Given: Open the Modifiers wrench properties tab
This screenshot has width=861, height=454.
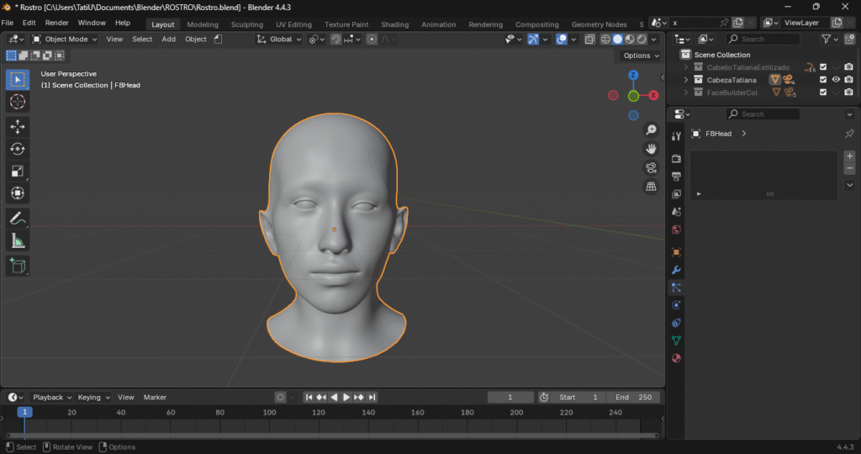Looking at the screenshot, I should click(x=676, y=270).
